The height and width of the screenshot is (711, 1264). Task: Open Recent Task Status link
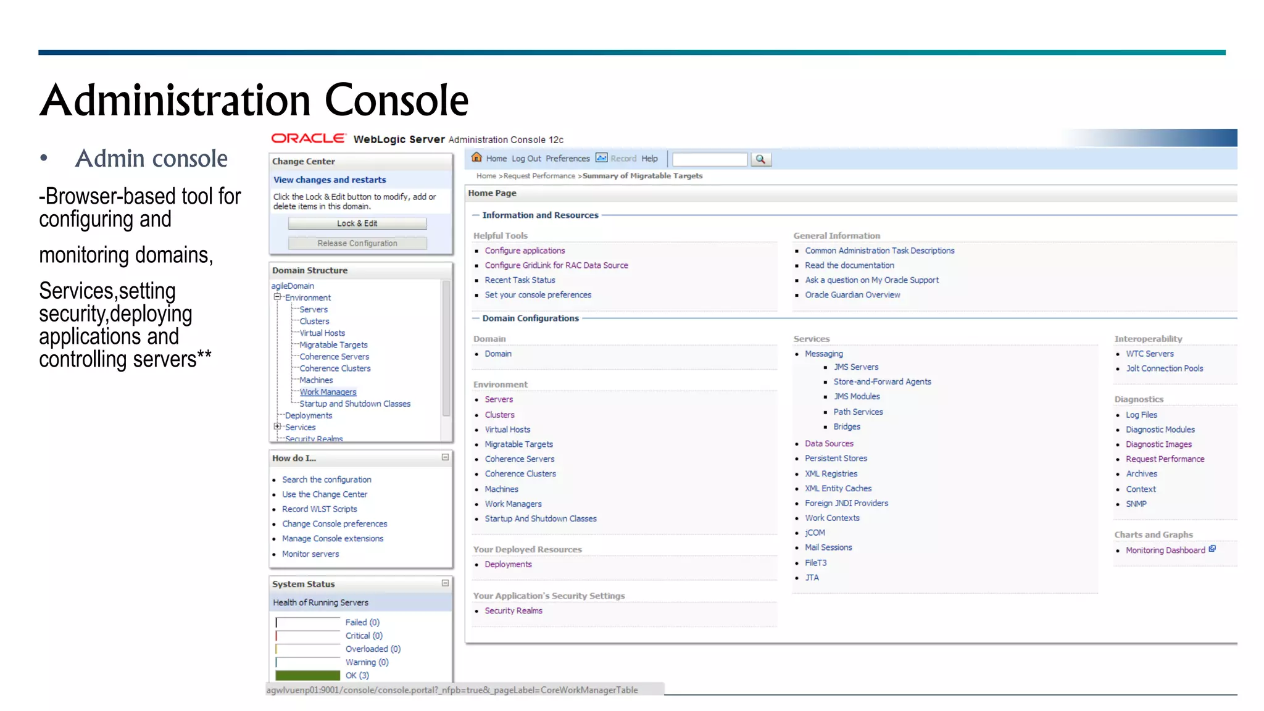pyautogui.click(x=520, y=280)
